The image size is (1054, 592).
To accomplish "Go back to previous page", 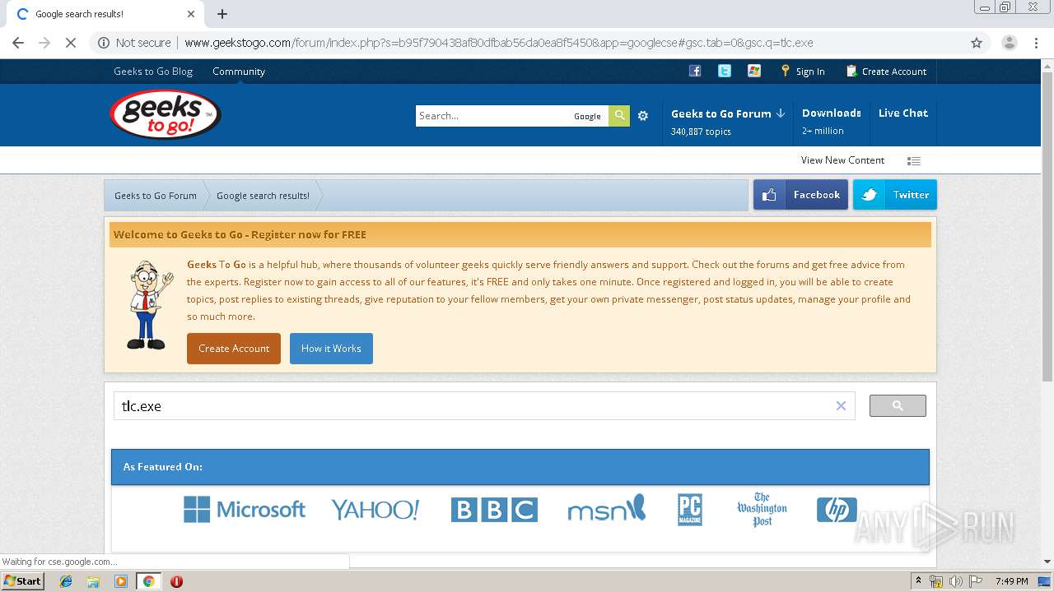I will point(18,43).
